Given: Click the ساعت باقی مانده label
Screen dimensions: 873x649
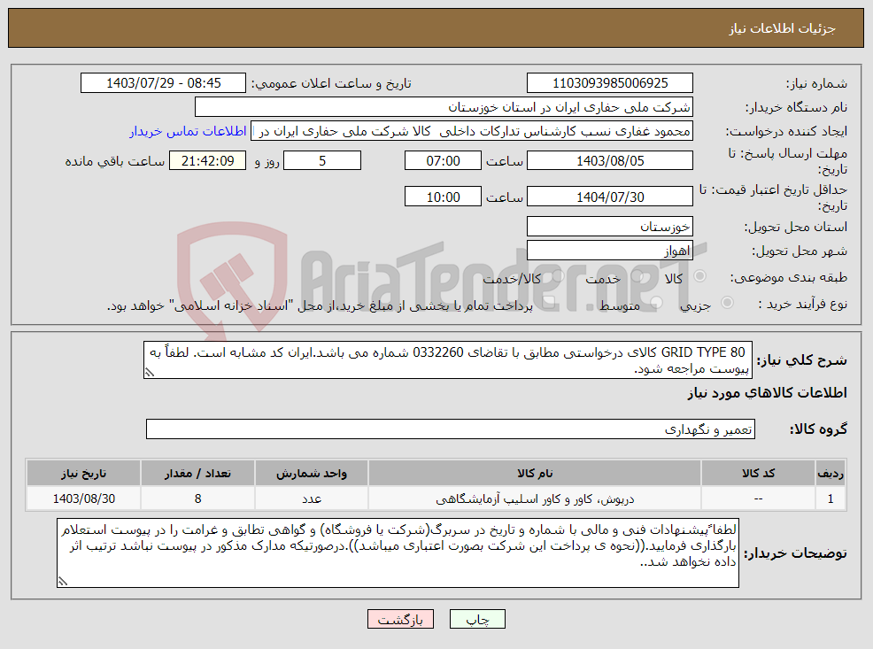Looking at the screenshot, I should click(x=115, y=161).
